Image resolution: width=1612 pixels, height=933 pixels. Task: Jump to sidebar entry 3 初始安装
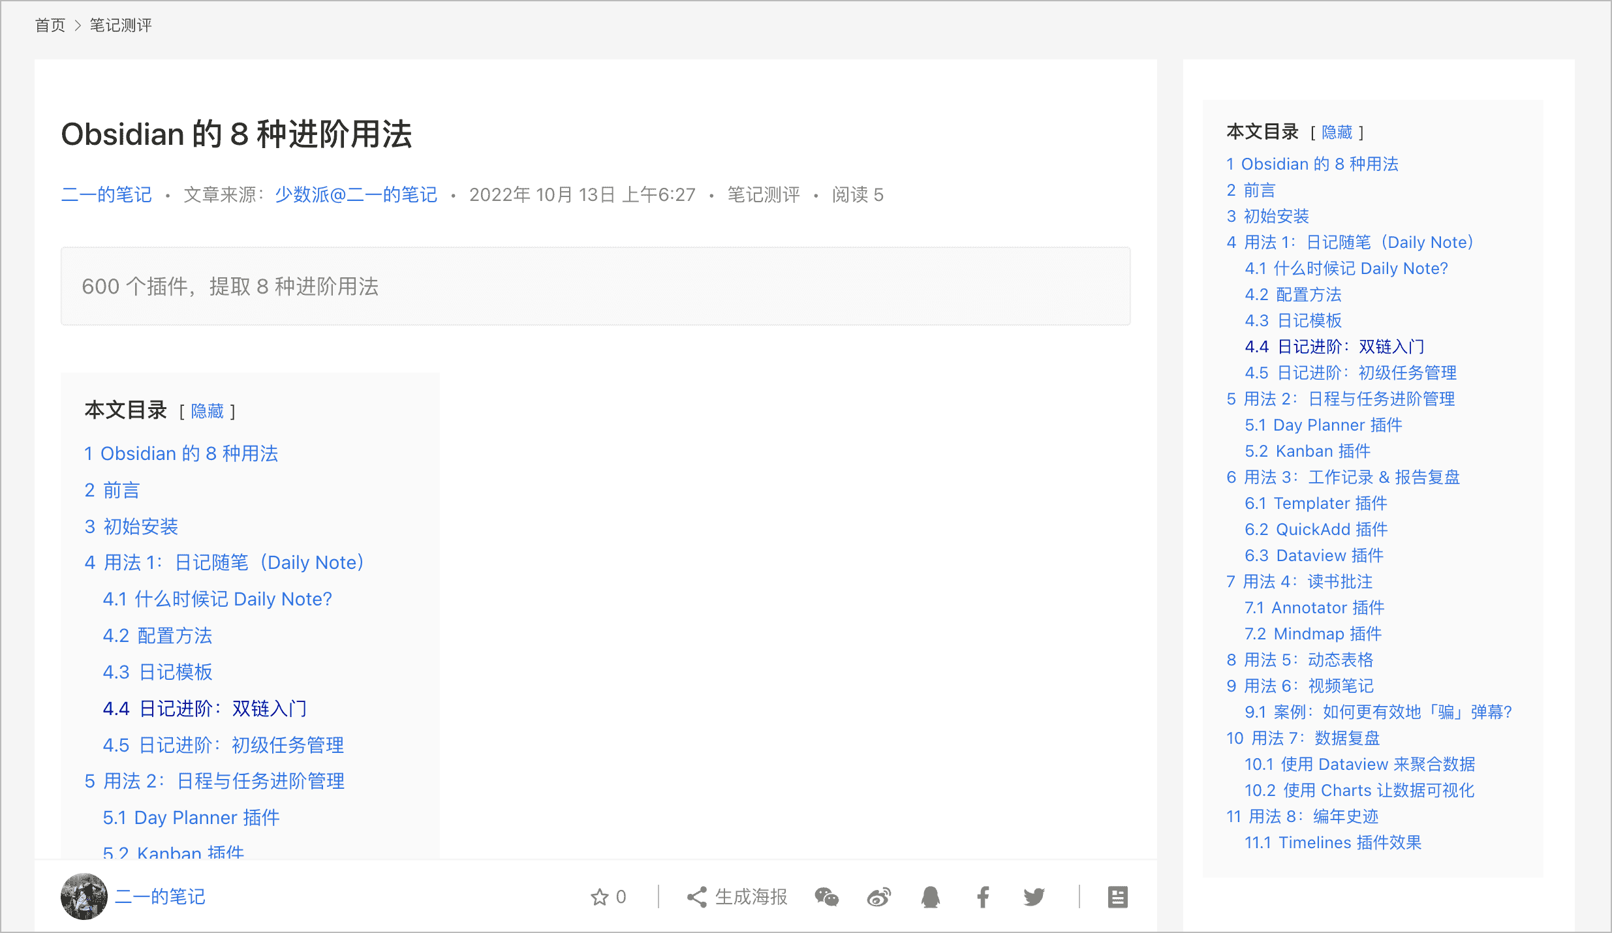[1268, 216]
